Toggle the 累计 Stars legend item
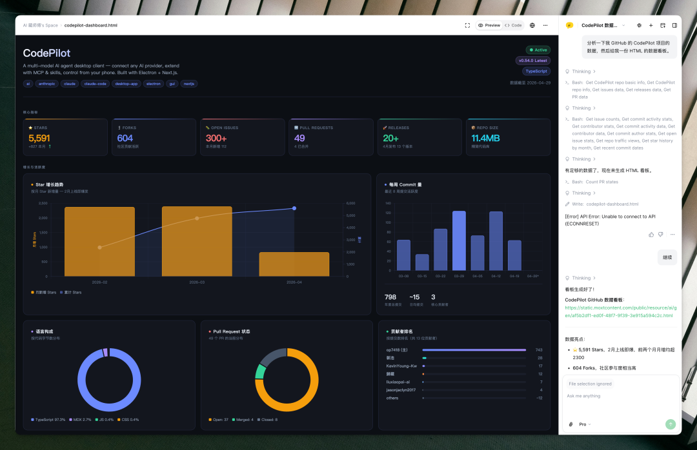Screen dimensions: 697x450 (x=71, y=292)
